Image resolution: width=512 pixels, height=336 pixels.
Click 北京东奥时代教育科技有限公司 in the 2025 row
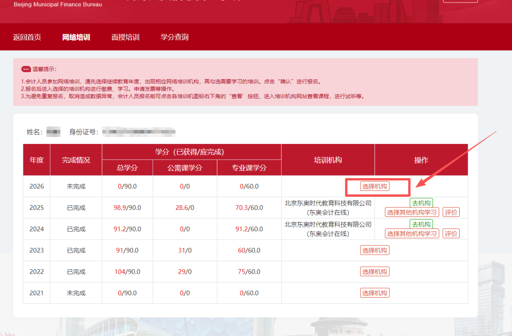pyautogui.click(x=328, y=202)
